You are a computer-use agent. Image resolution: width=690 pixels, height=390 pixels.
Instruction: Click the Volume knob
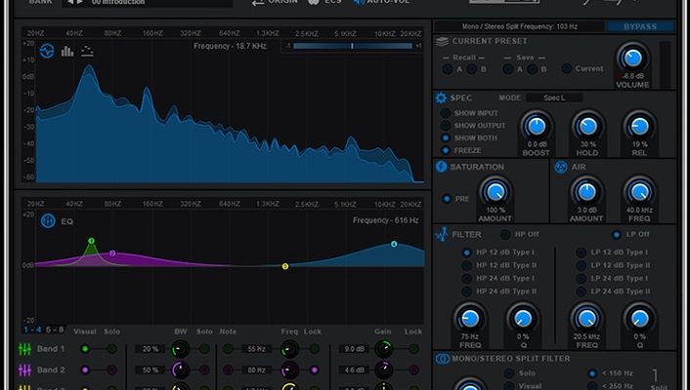632,59
